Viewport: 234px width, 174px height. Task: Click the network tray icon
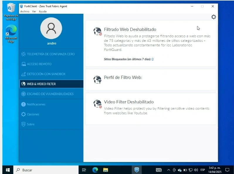190,170
